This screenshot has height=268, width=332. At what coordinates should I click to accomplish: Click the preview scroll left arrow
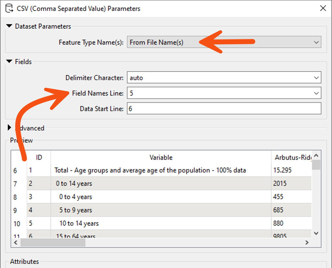coord(16,243)
